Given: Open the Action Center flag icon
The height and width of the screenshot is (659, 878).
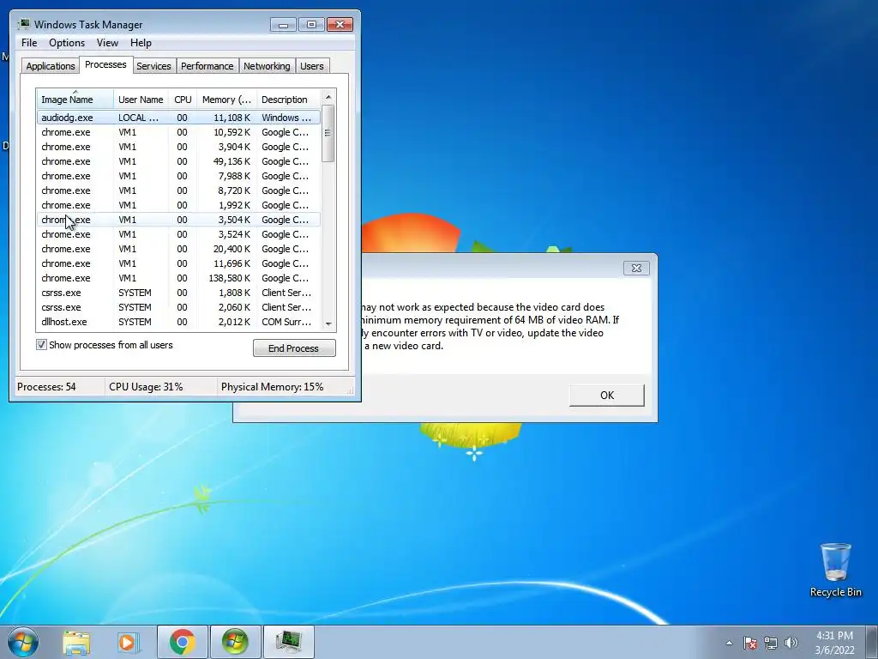Looking at the screenshot, I should [x=749, y=643].
